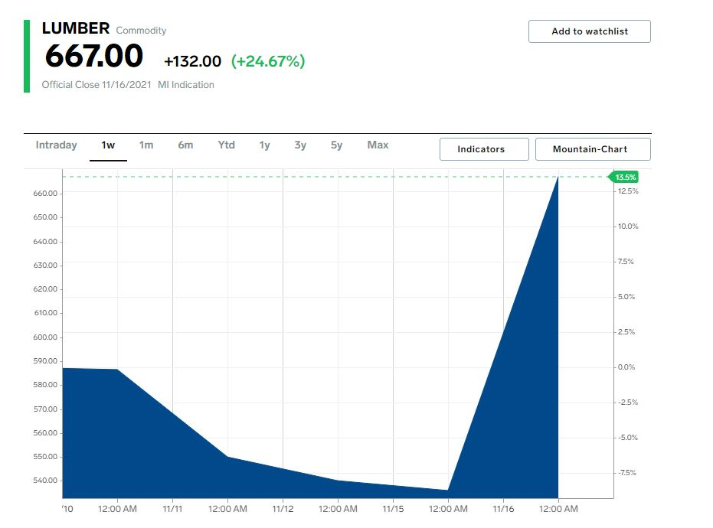Image resolution: width=713 pixels, height=528 pixels.
Task: Click the green 13.5% price marker
Action: 624,177
